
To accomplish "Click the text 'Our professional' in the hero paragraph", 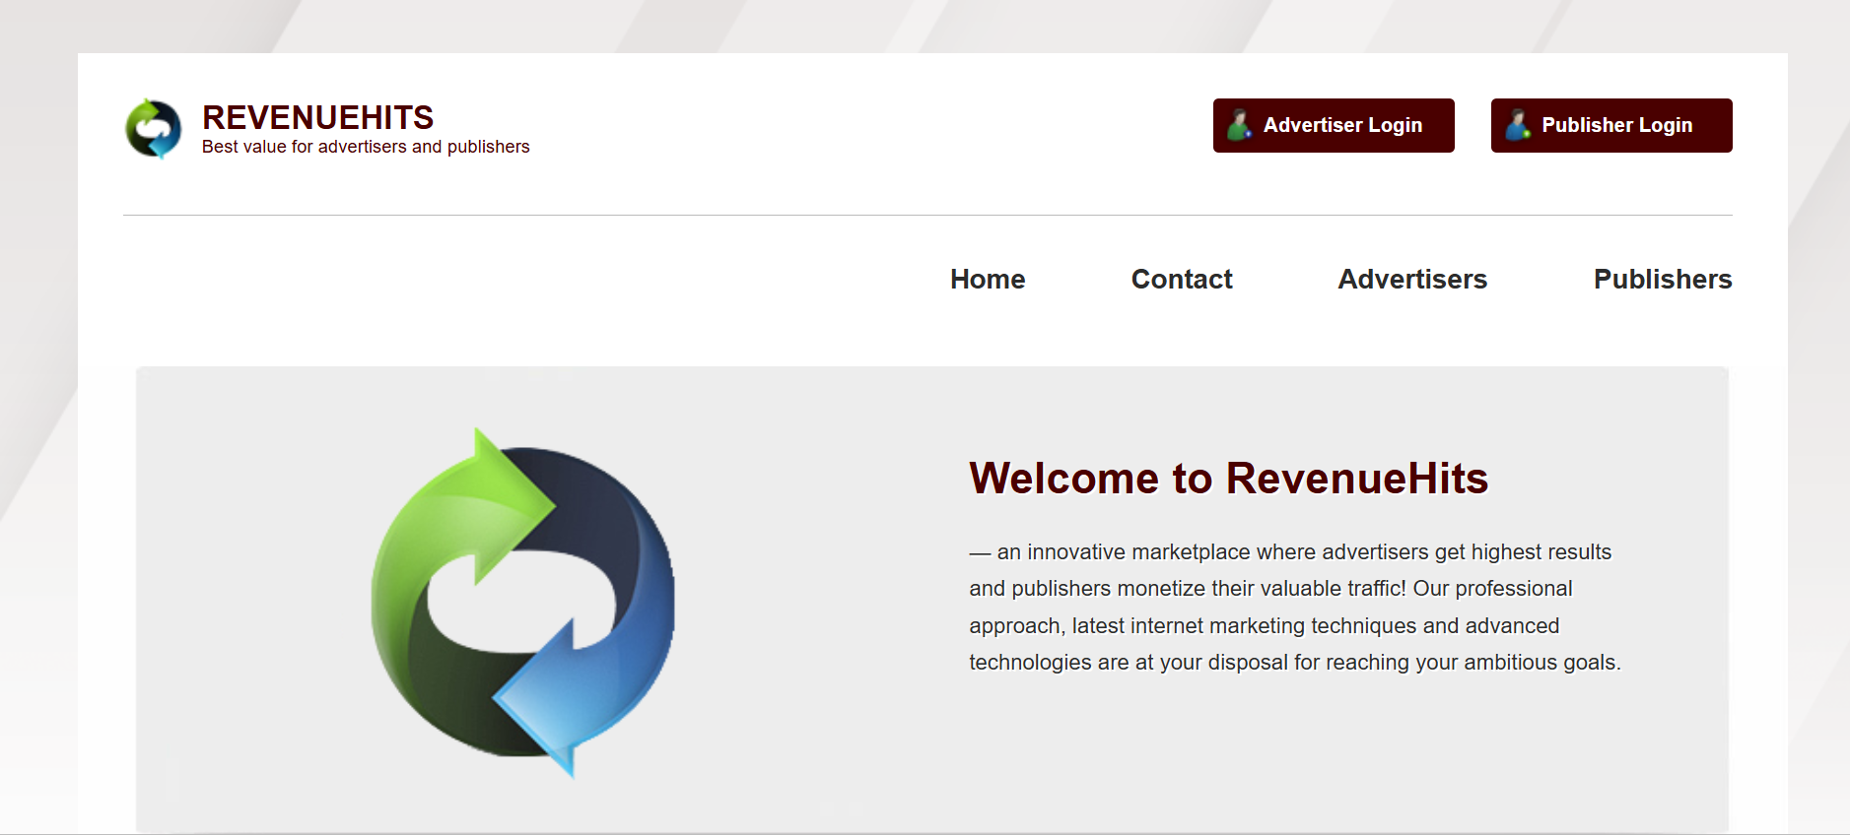I will (x=1492, y=589).
